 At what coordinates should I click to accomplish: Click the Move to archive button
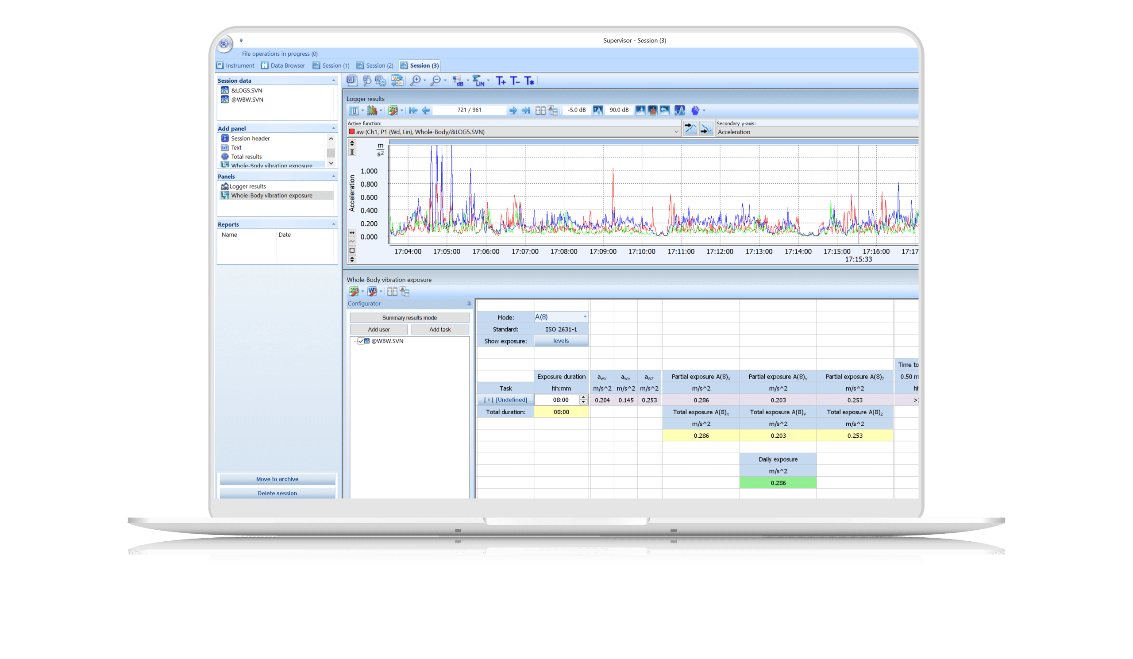pos(277,479)
